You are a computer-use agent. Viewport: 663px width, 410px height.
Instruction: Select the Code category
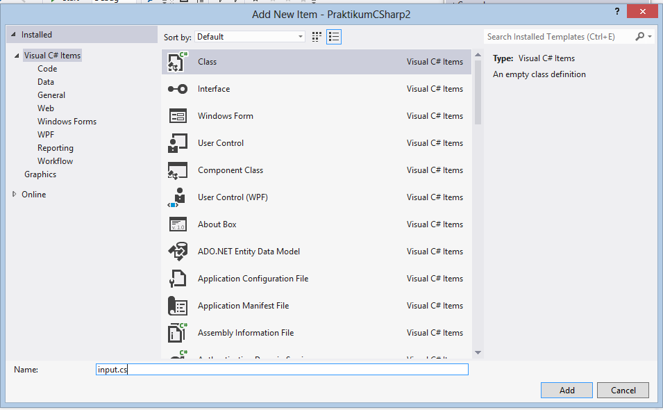[x=47, y=69]
